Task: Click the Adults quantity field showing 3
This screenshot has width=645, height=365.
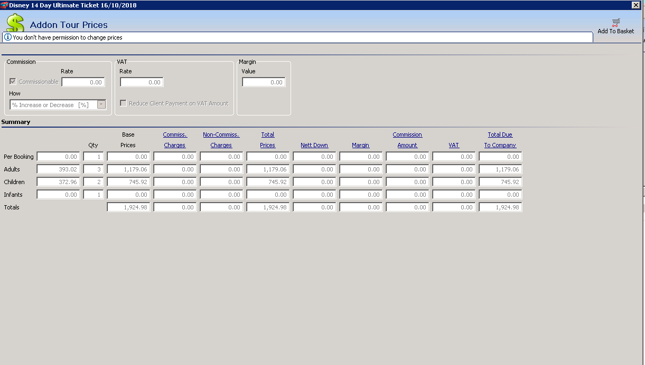Action: [x=94, y=169]
